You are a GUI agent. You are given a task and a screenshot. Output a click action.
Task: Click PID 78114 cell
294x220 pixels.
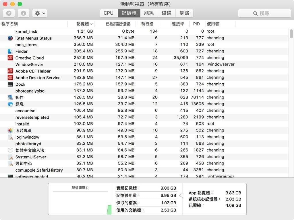[197, 97]
